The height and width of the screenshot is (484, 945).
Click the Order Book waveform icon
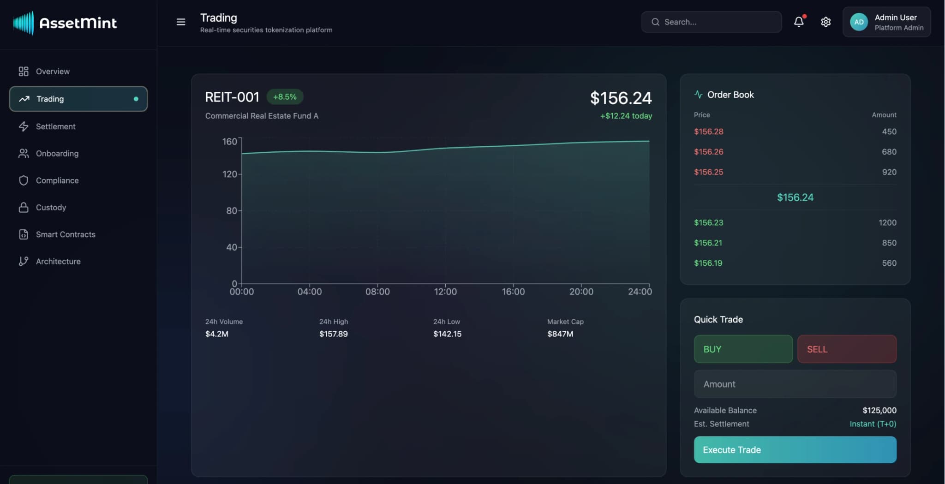(x=699, y=95)
